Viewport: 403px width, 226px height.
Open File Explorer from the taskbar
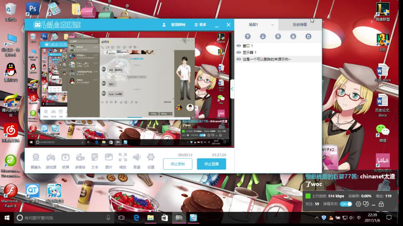(150, 218)
